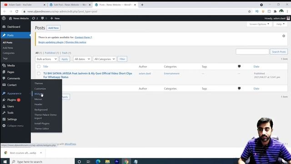Sort posts by Title column

(x=45, y=67)
